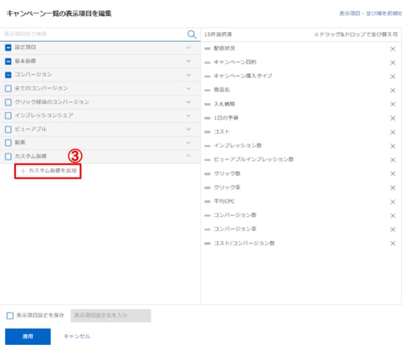Enable 表示項目設定を保存 checkbox
The height and width of the screenshot is (351, 402).
coord(9,316)
